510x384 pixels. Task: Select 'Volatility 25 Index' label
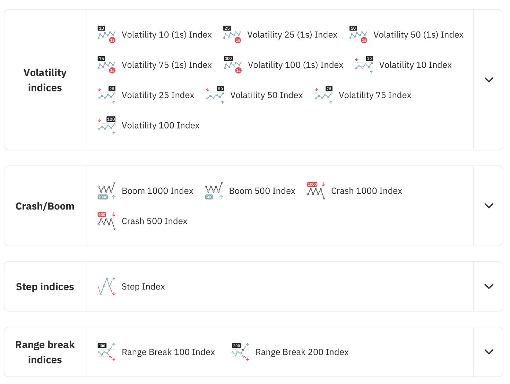pyautogui.click(x=158, y=95)
